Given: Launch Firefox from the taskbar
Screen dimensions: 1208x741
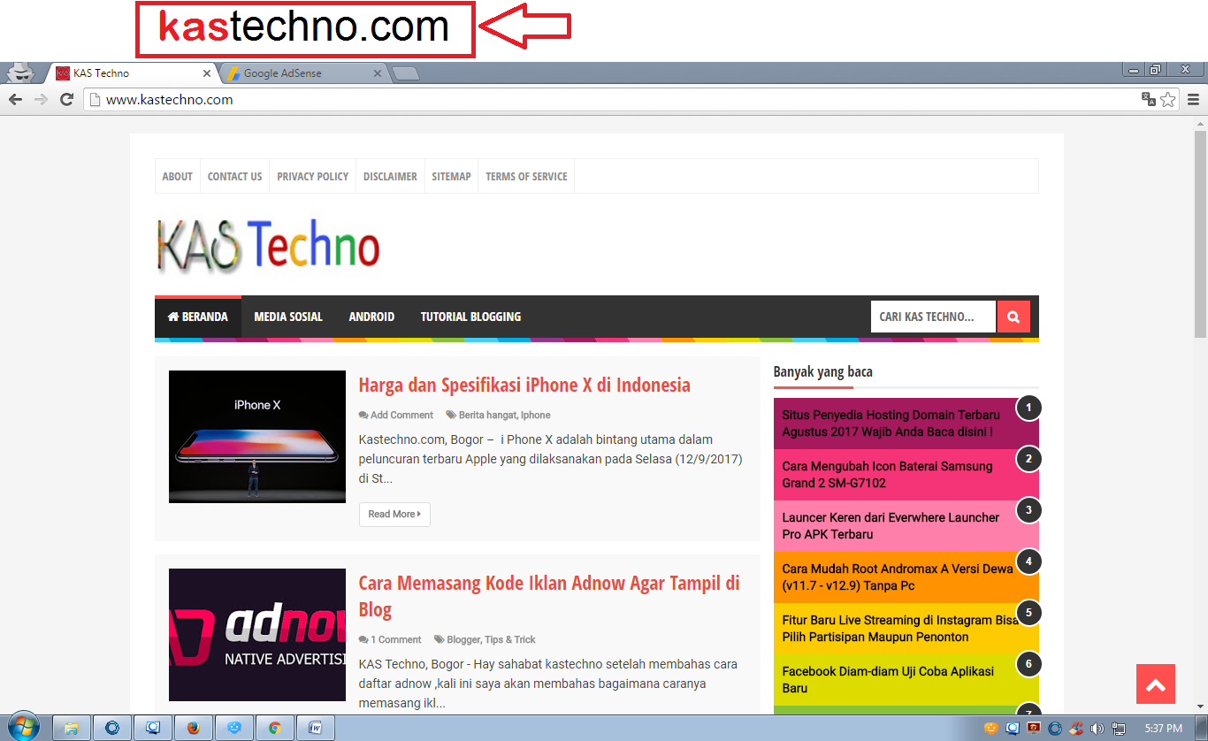Looking at the screenshot, I should (x=193, y=728).
